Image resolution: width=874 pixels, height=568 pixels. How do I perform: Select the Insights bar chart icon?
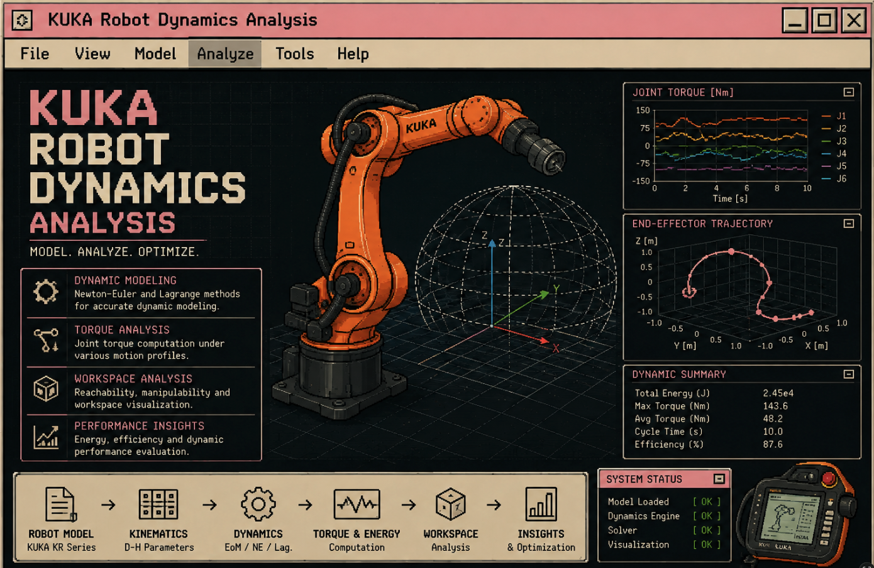coord(541,504)
